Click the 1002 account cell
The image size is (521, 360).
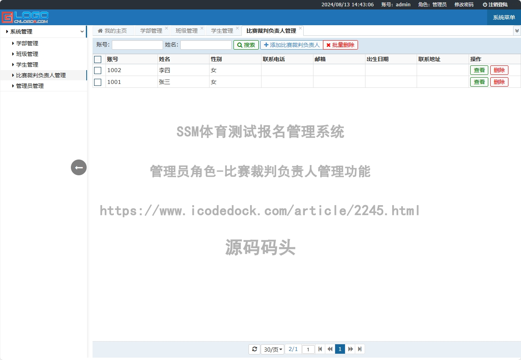coord(132,70)
